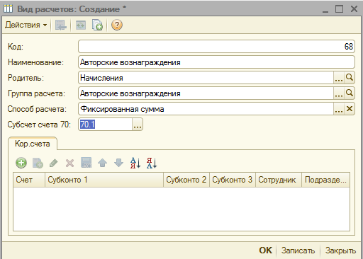Click the Субсчет счета 70 field
The height and width of the screenshot is (259, 363).
(105, 125)
